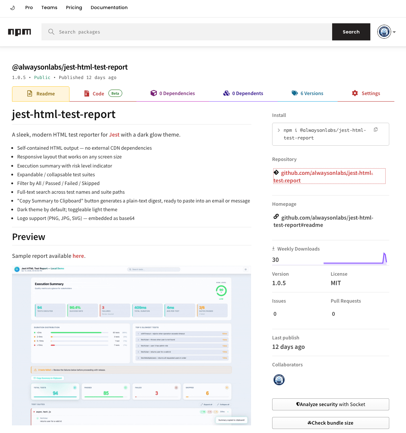This screenshot has height=433, width=406.
Task: Select the Readme tab
Action: click(x=41, y=94)
